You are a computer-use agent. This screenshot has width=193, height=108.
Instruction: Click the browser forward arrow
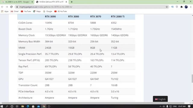pyautogui.click(x=7, y=7)
